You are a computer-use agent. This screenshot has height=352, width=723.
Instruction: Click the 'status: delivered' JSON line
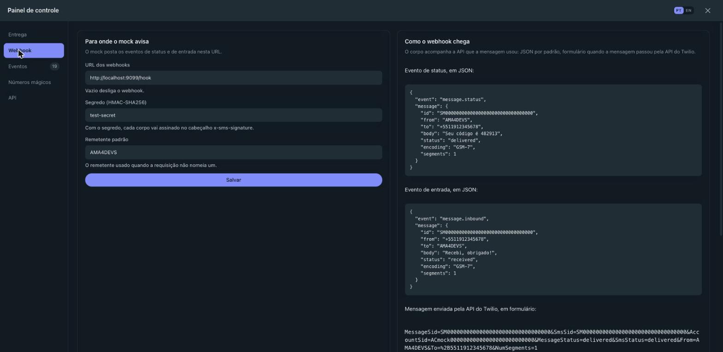pos(450,141)
